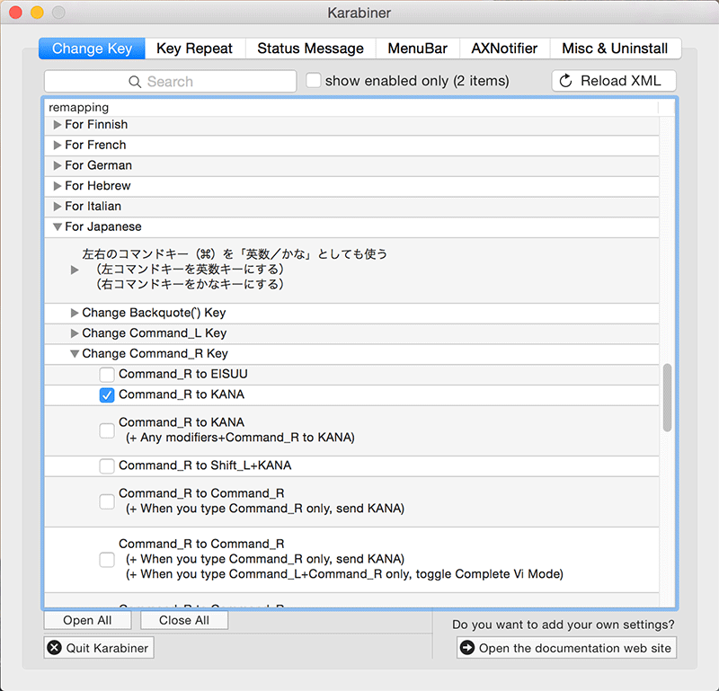The image size is (719, 691).
Task: Click the X icon on Quit Karabiner
Action: [55, 648]
